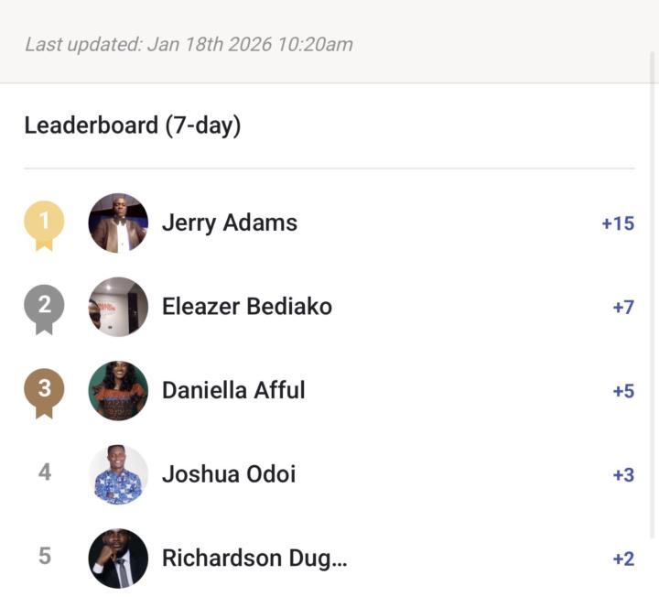Viewport: 659px width, 597px height.
Task: Click Jerry Adams' +15 points score
Action: [x=618, y=223]
